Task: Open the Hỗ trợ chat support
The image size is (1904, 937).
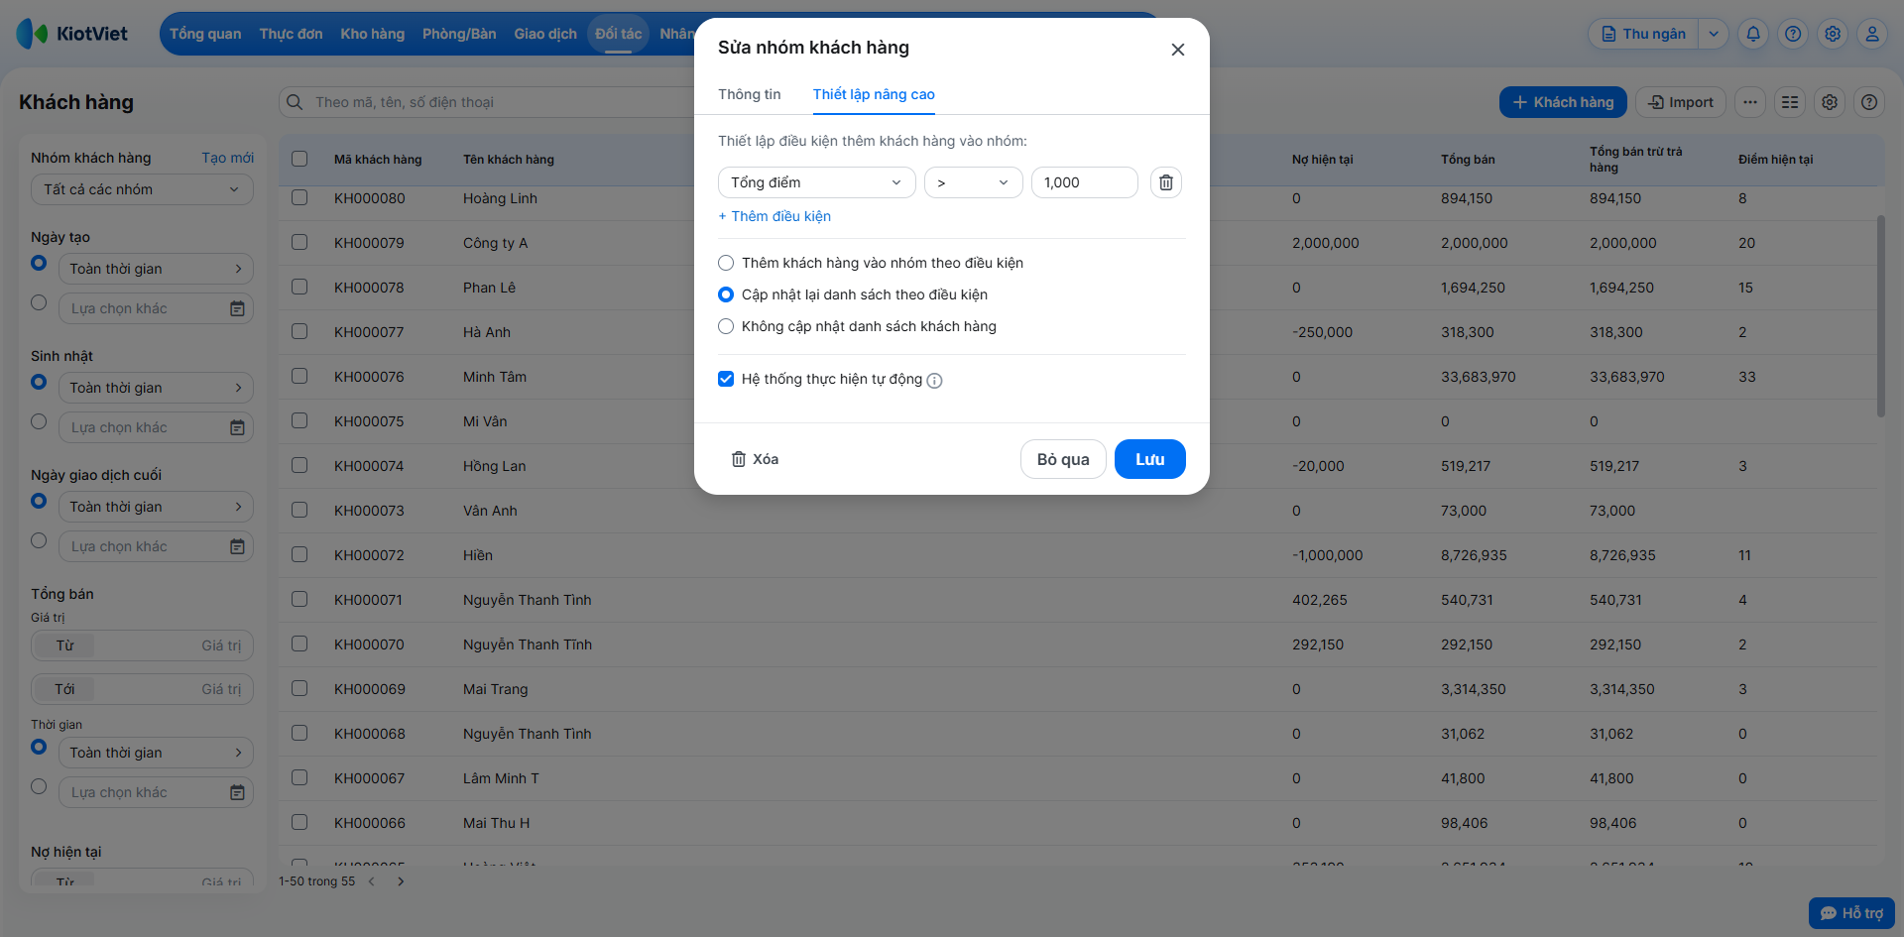Action: (x=1851, y=913)
